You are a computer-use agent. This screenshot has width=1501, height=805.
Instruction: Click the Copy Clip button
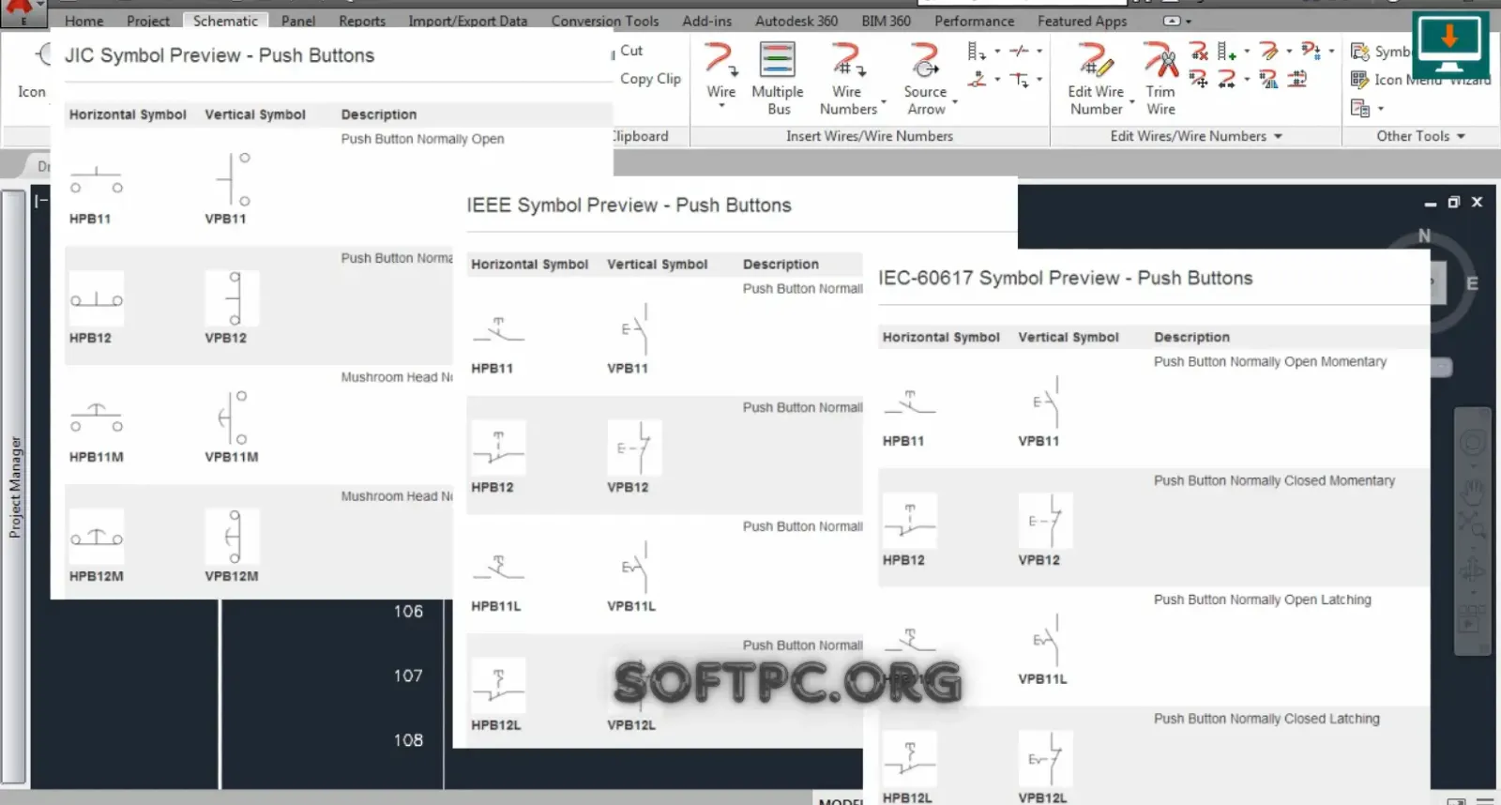pyautogui.click(x=650, y=79)
